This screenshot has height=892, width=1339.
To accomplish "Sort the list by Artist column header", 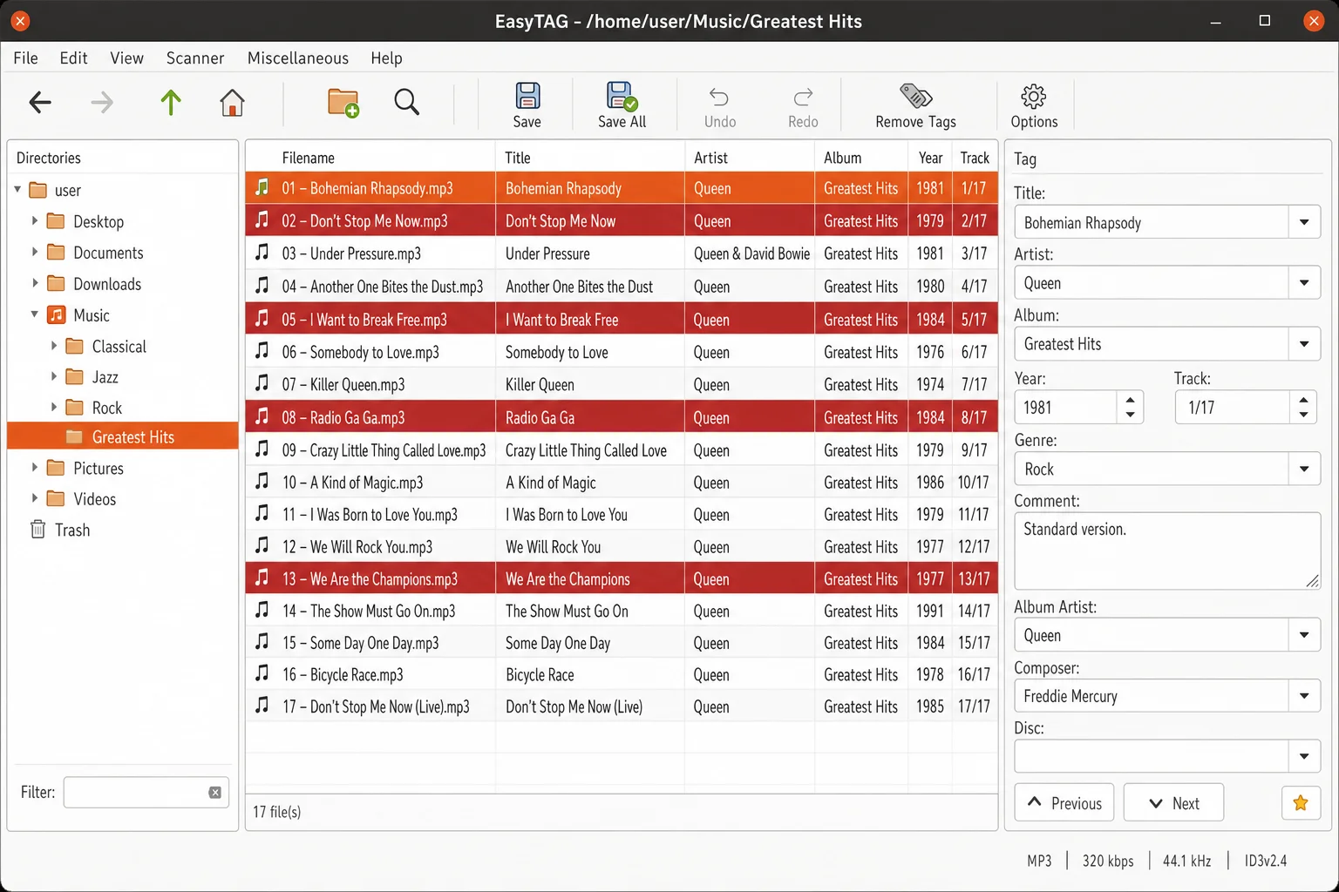I will (x=750, y=158).
